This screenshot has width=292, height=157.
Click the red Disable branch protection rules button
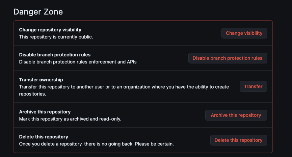point(228,58)
